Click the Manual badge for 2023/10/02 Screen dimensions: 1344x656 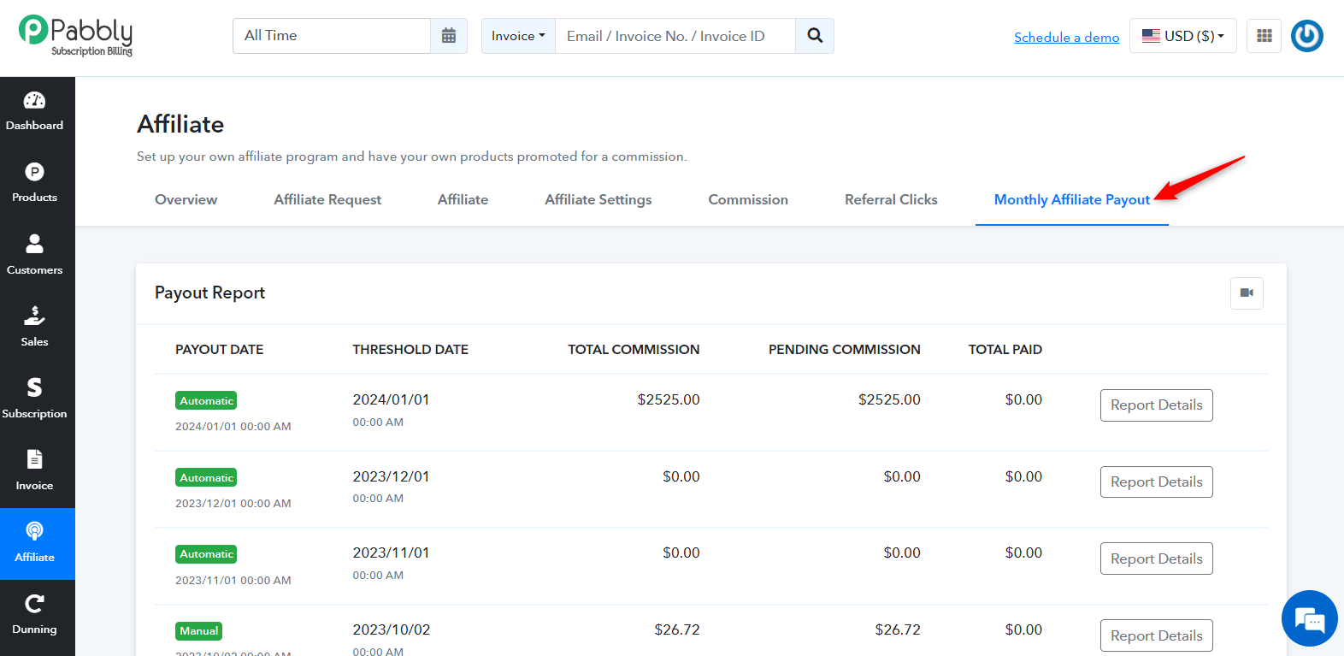click(x=198, y=631)
